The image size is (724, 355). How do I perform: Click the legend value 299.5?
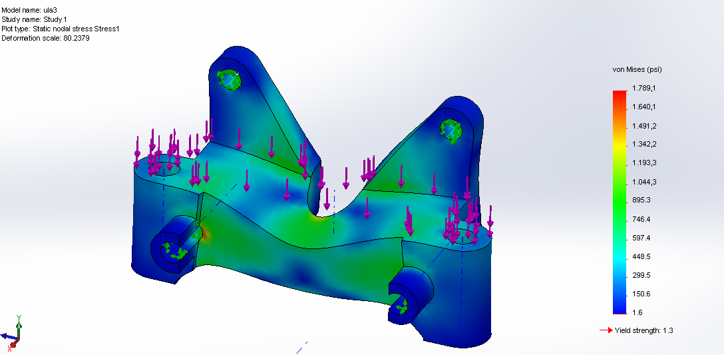641,275
